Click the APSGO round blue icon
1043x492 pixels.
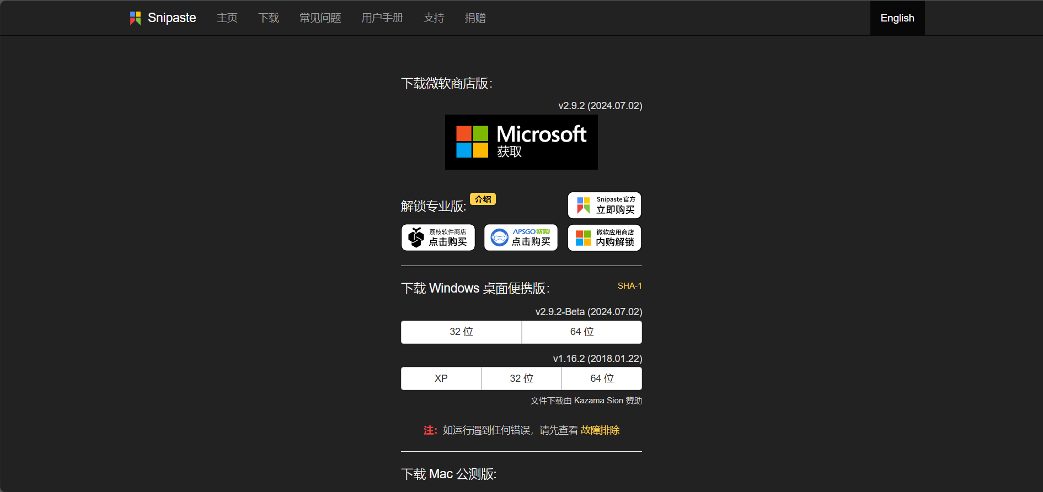[x=499, y=237]
